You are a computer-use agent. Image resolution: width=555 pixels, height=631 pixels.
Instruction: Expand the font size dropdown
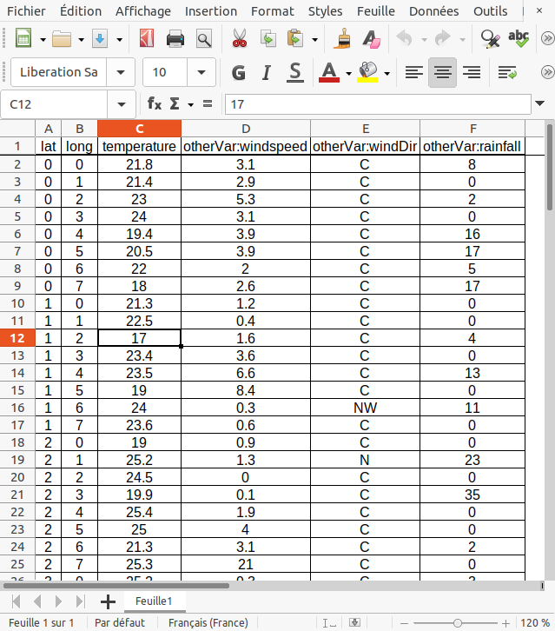click(x=202, y=72)
